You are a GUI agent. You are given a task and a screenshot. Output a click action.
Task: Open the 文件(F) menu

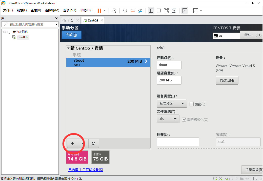coord(8,10)
